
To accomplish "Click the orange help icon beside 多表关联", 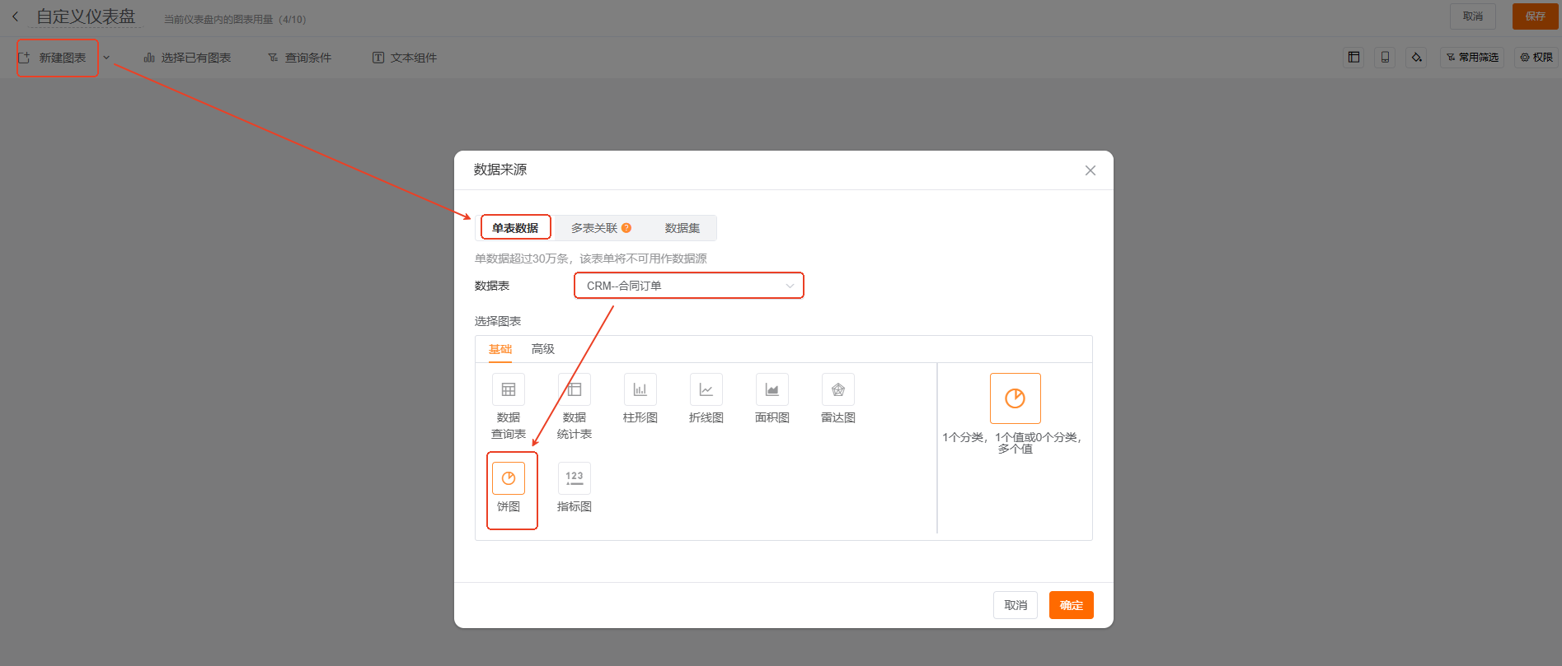I will 626,228.
